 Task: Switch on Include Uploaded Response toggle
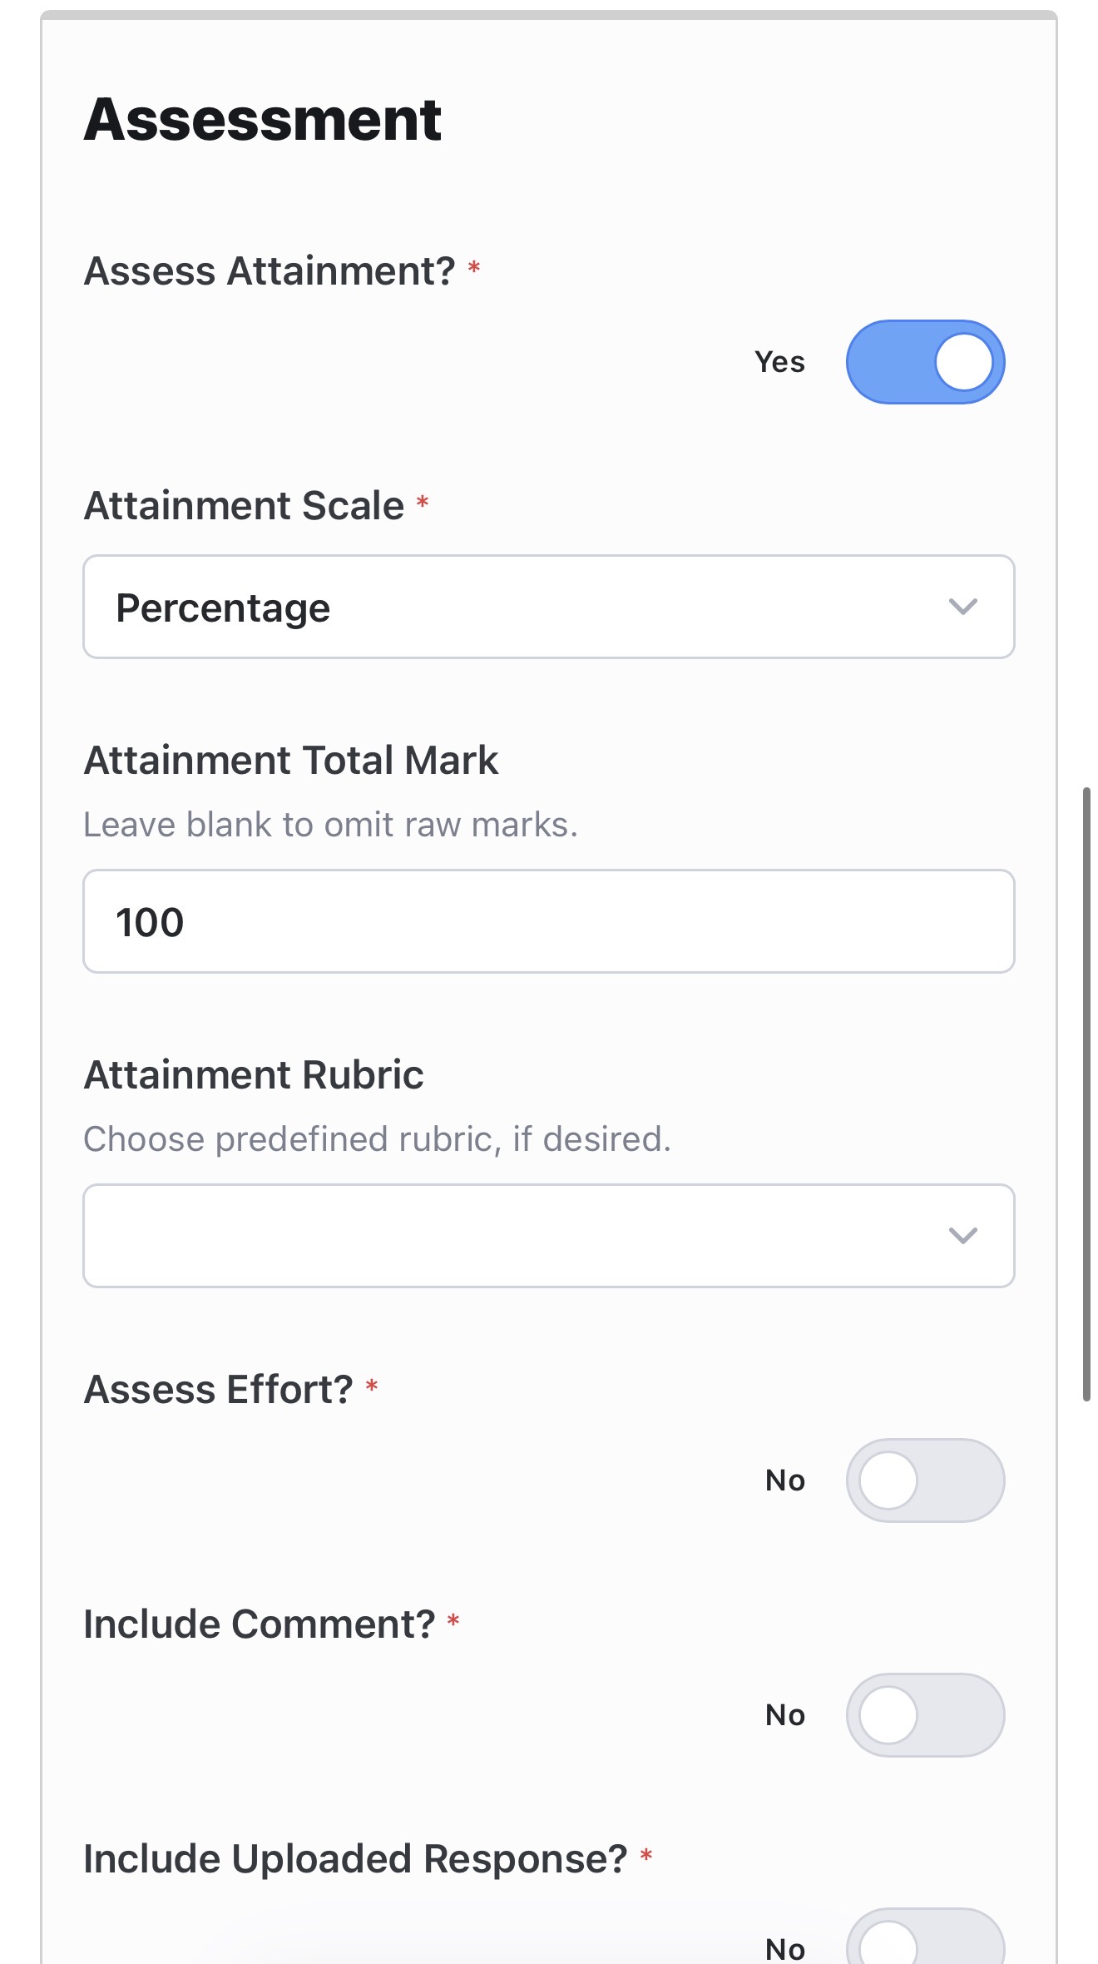(x=925, y=1942)
